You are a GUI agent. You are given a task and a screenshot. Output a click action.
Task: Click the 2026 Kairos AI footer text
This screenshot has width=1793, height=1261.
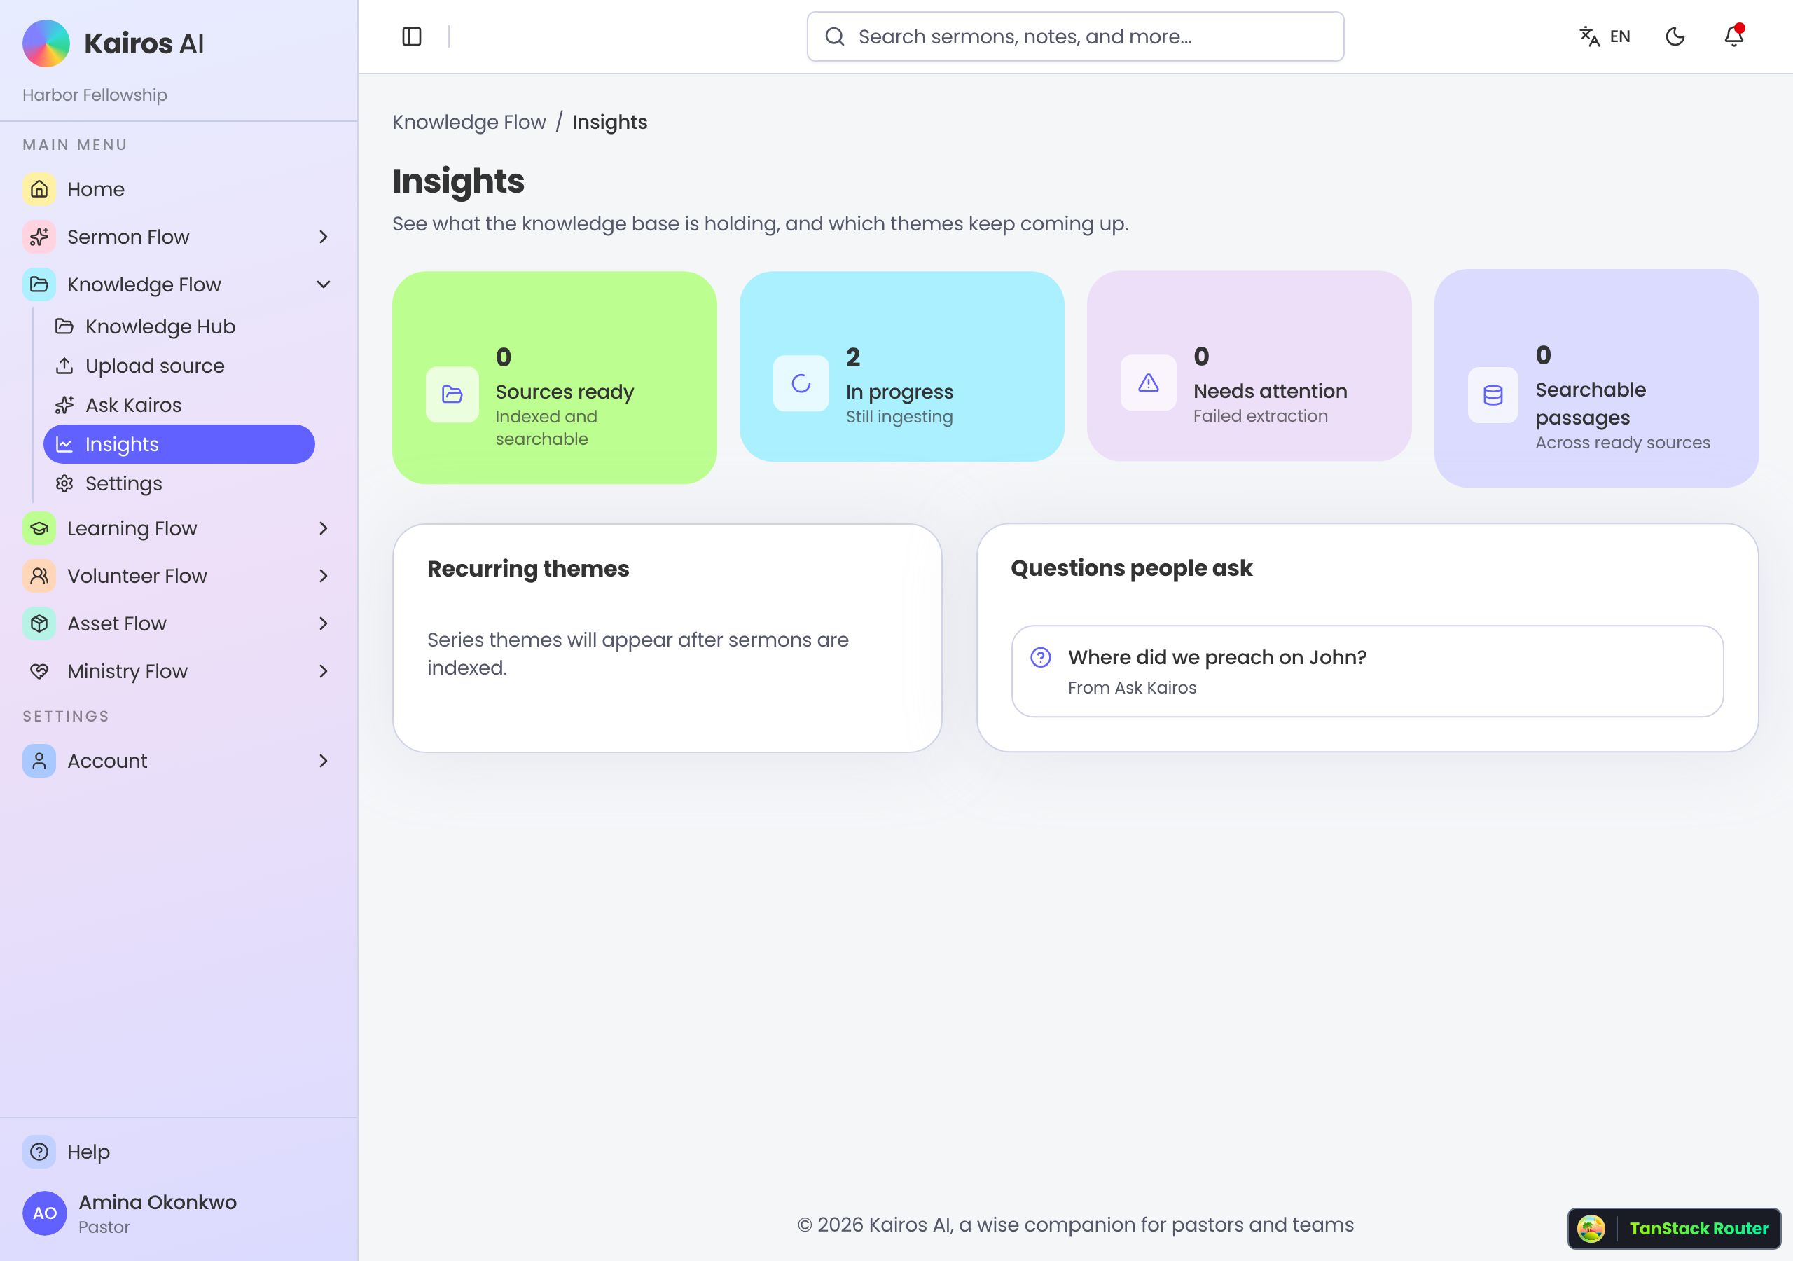pyautogui.click(x=1075, y=1225)
